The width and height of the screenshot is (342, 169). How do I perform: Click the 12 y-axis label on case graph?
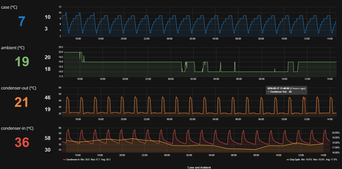click(x=60, y=7)
